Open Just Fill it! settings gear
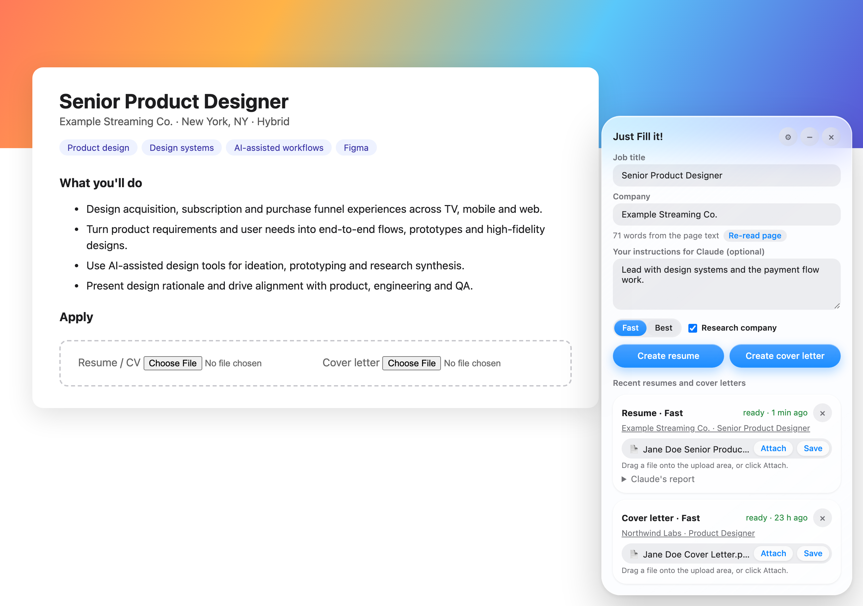Screen dimensions: 863x606 [x=788, y=137]
